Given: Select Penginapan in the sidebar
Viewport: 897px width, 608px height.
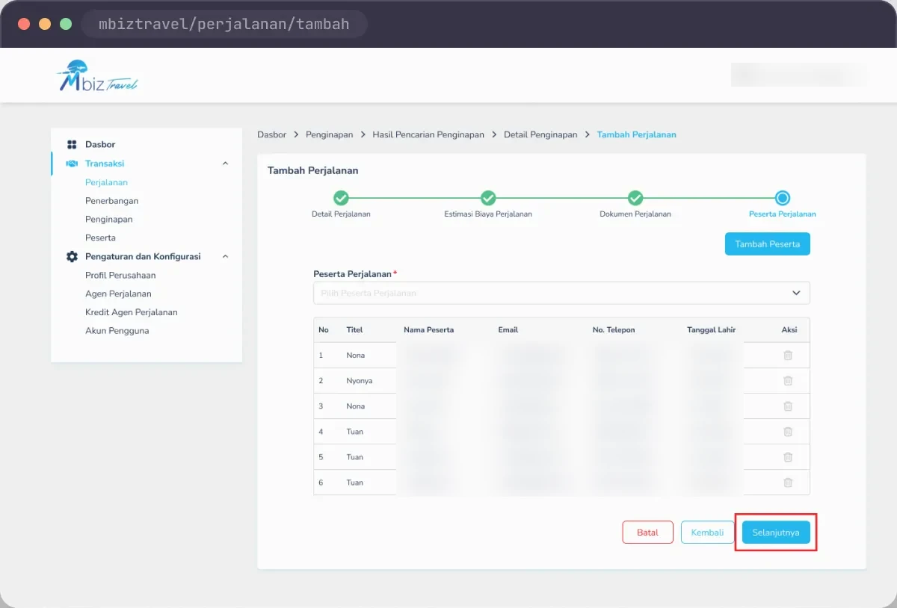Looking at the screenshot, I should click(109, 220).
